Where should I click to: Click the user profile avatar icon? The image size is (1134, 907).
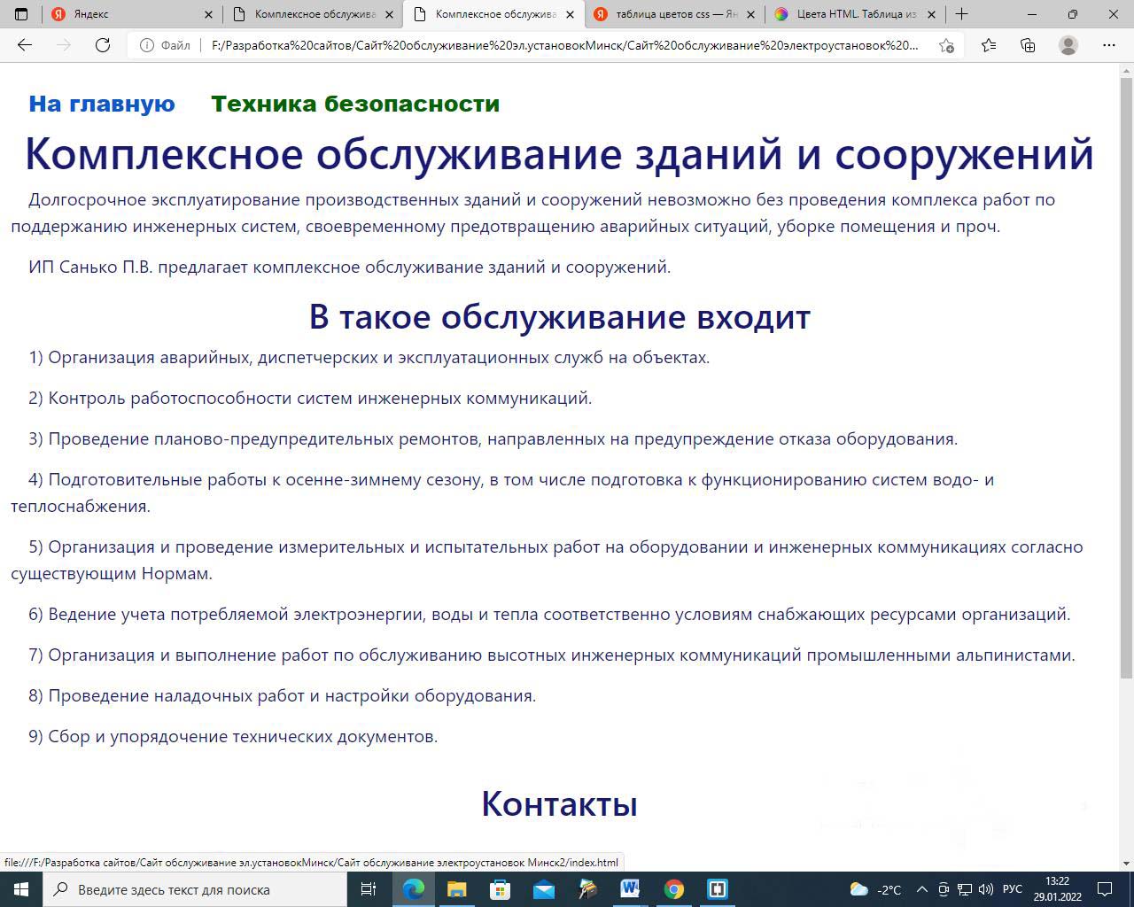(1068, 45)
